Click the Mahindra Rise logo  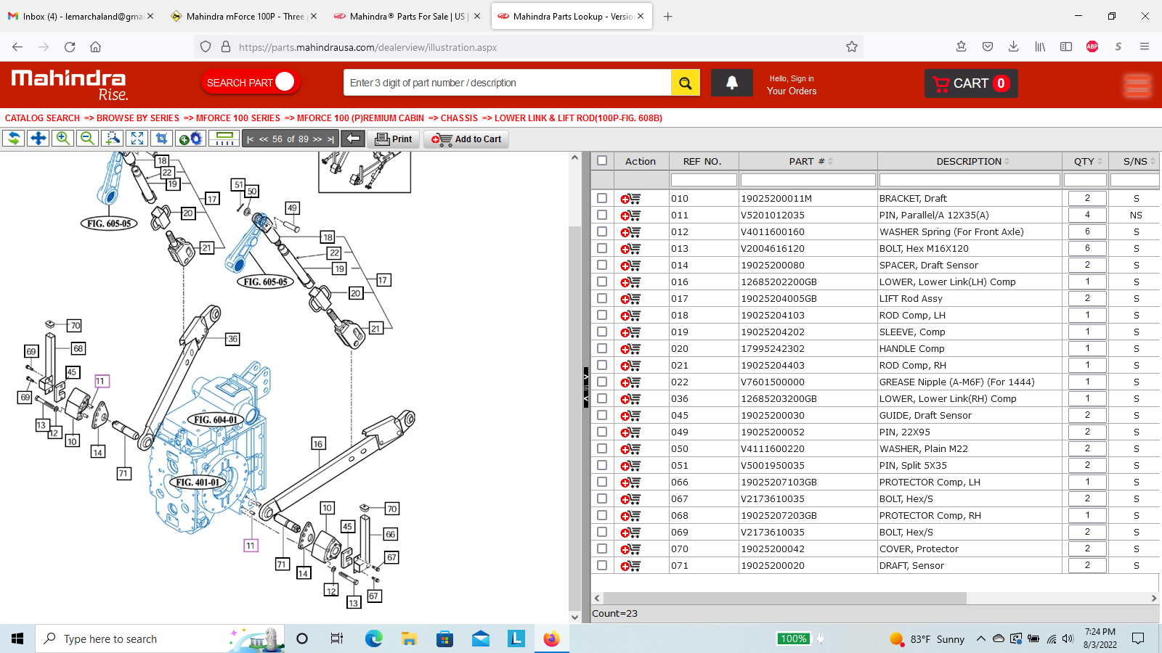[x=70, y=85]
